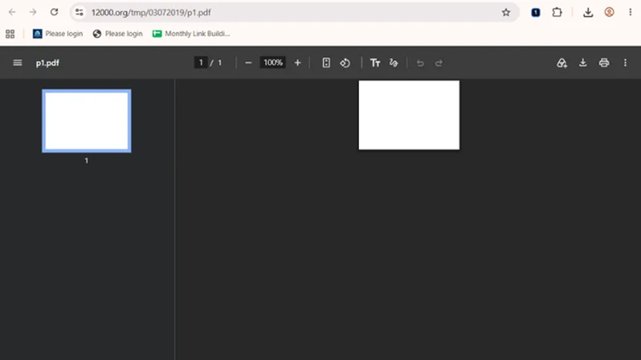This screenshot has width=641, height=360.
Task: Open PDF viewer more actions menu
Action: (625, 63)
